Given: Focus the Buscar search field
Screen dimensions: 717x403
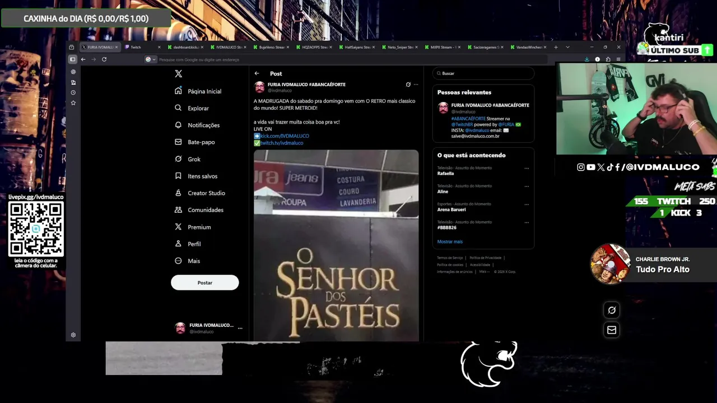Looking at the screenshot, I should point(483,73).
